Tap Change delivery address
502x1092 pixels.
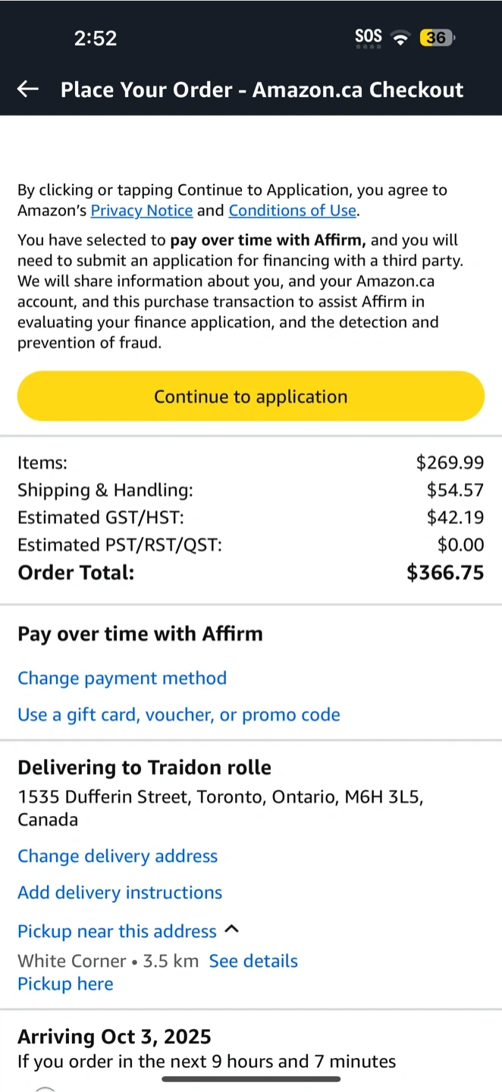pos(118,856)
